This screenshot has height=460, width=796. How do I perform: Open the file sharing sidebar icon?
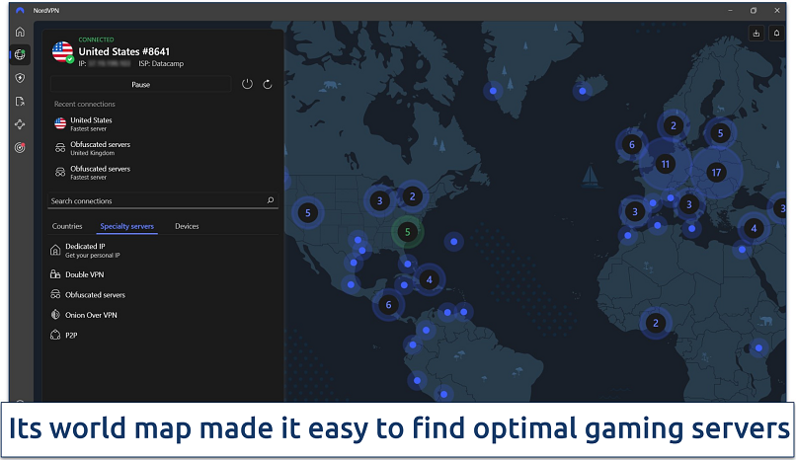20,101
